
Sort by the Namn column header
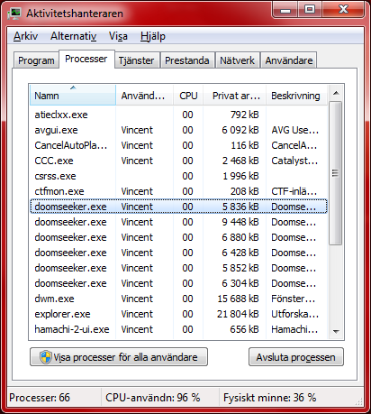pos(73,96)
